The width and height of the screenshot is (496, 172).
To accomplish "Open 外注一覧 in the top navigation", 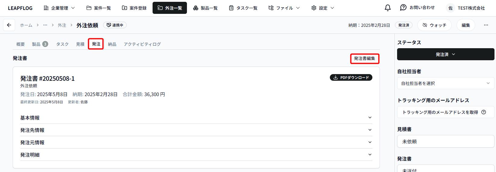I will tap(170, 8).
